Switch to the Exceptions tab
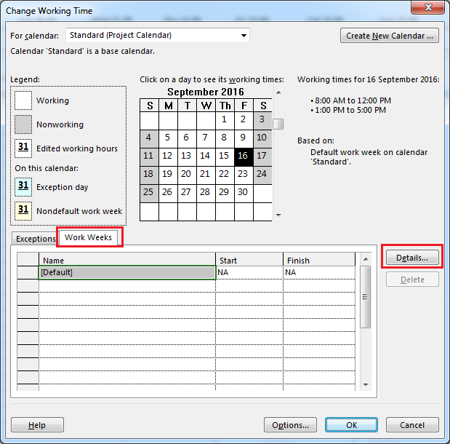 click(36, 239)
